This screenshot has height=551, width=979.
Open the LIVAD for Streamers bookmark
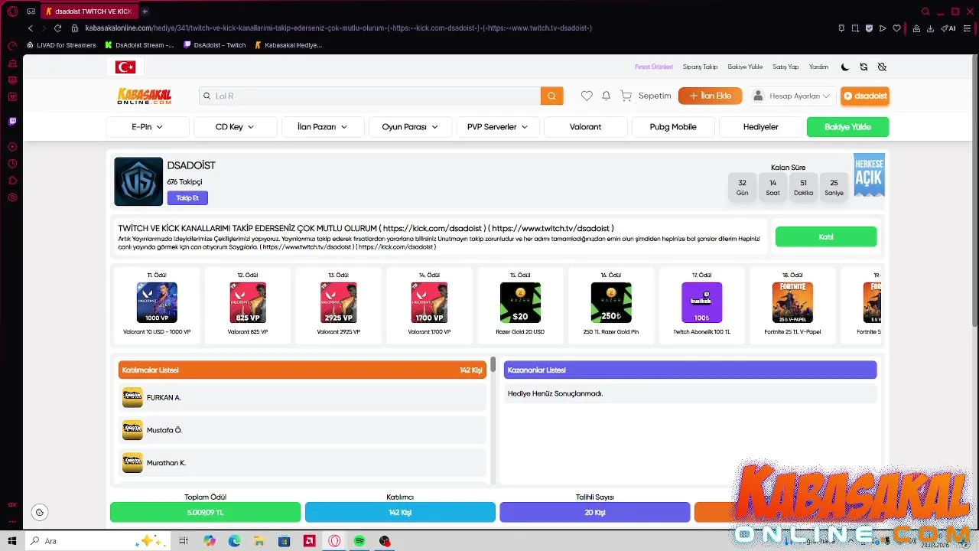coord(61,45)
